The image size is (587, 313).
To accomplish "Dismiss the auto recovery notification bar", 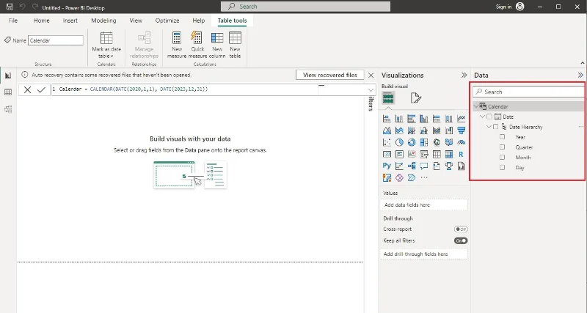I will pos(371,76).
